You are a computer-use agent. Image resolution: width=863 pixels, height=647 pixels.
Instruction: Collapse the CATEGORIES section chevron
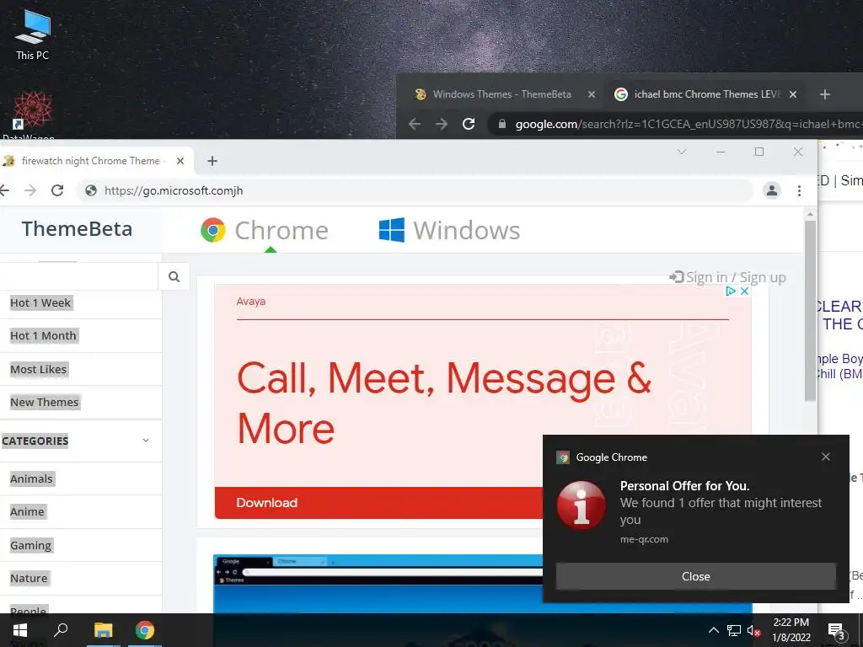(x=145, y=440)
